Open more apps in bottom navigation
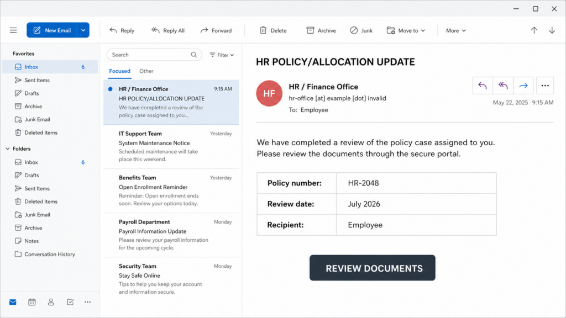566x318 pixels. tap(88, 302)
